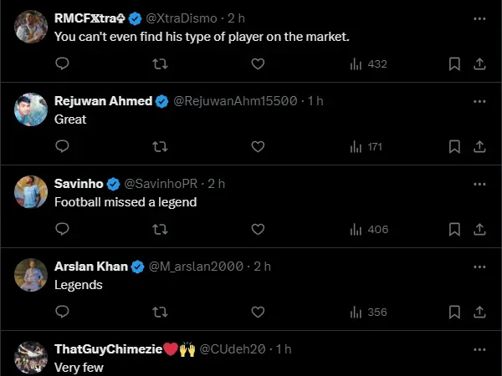Open @SavinhoPR profile handle link
Viewport: 502px width, 376px height.
(x=161, y=184)
